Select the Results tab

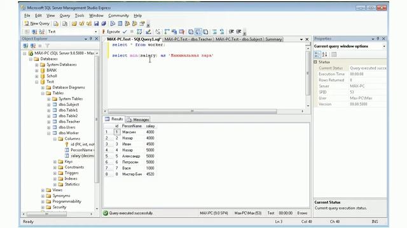point(114,119)
